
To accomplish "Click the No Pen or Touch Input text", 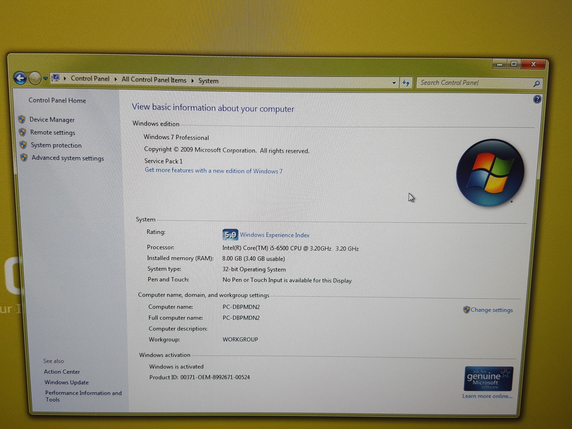I will 287,280.
